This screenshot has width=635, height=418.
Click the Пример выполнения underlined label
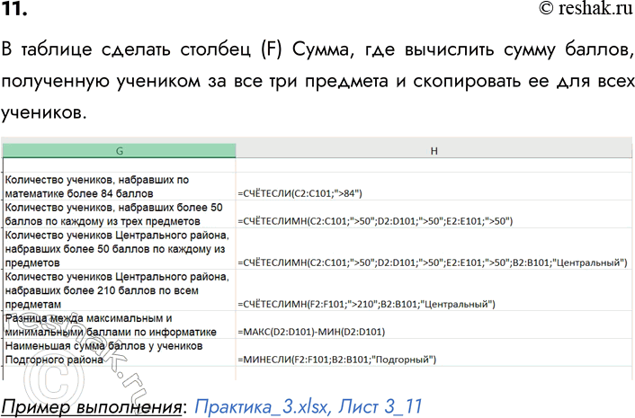(92, 405)
